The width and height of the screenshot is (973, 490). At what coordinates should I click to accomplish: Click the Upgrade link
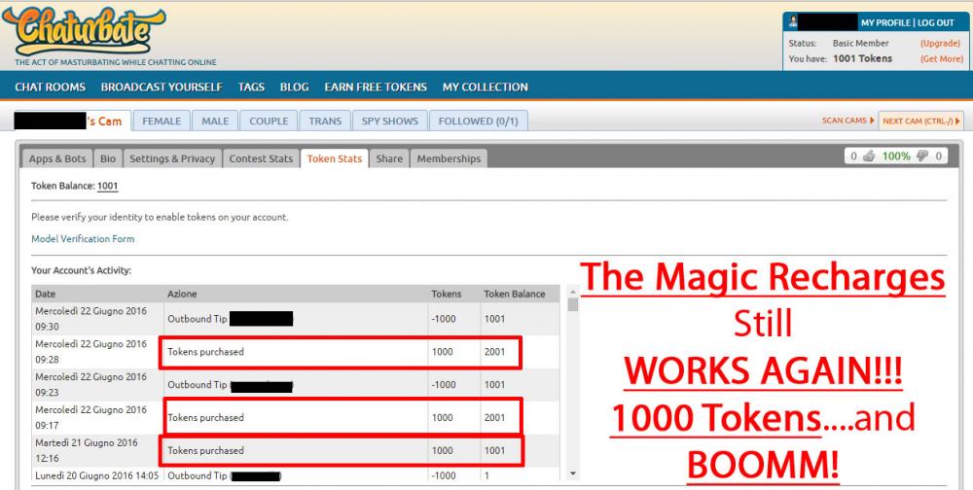tap(940, 44)
